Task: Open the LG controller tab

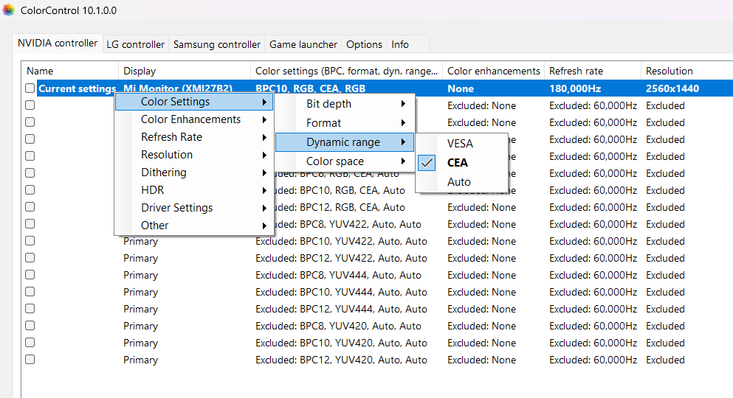Action: pos(136,44)
